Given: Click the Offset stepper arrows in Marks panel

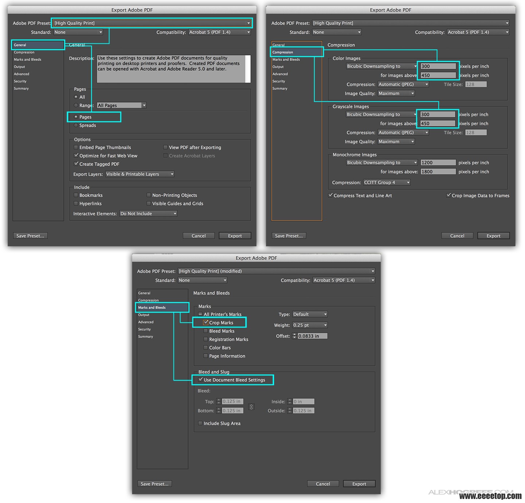Looking at the screenshot, I should point(295,336).
